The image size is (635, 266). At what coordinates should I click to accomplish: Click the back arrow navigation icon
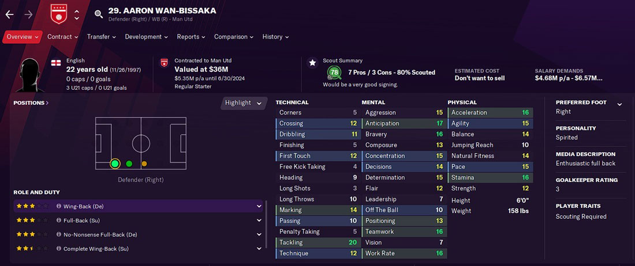click(x=9, y=14)
